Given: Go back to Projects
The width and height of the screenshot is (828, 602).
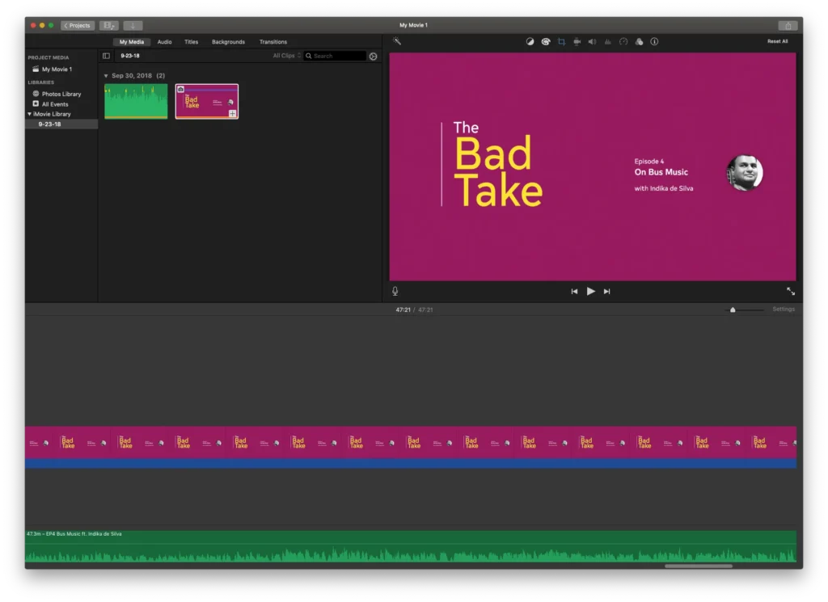Looking at the screenshot, I should (78, 26).
